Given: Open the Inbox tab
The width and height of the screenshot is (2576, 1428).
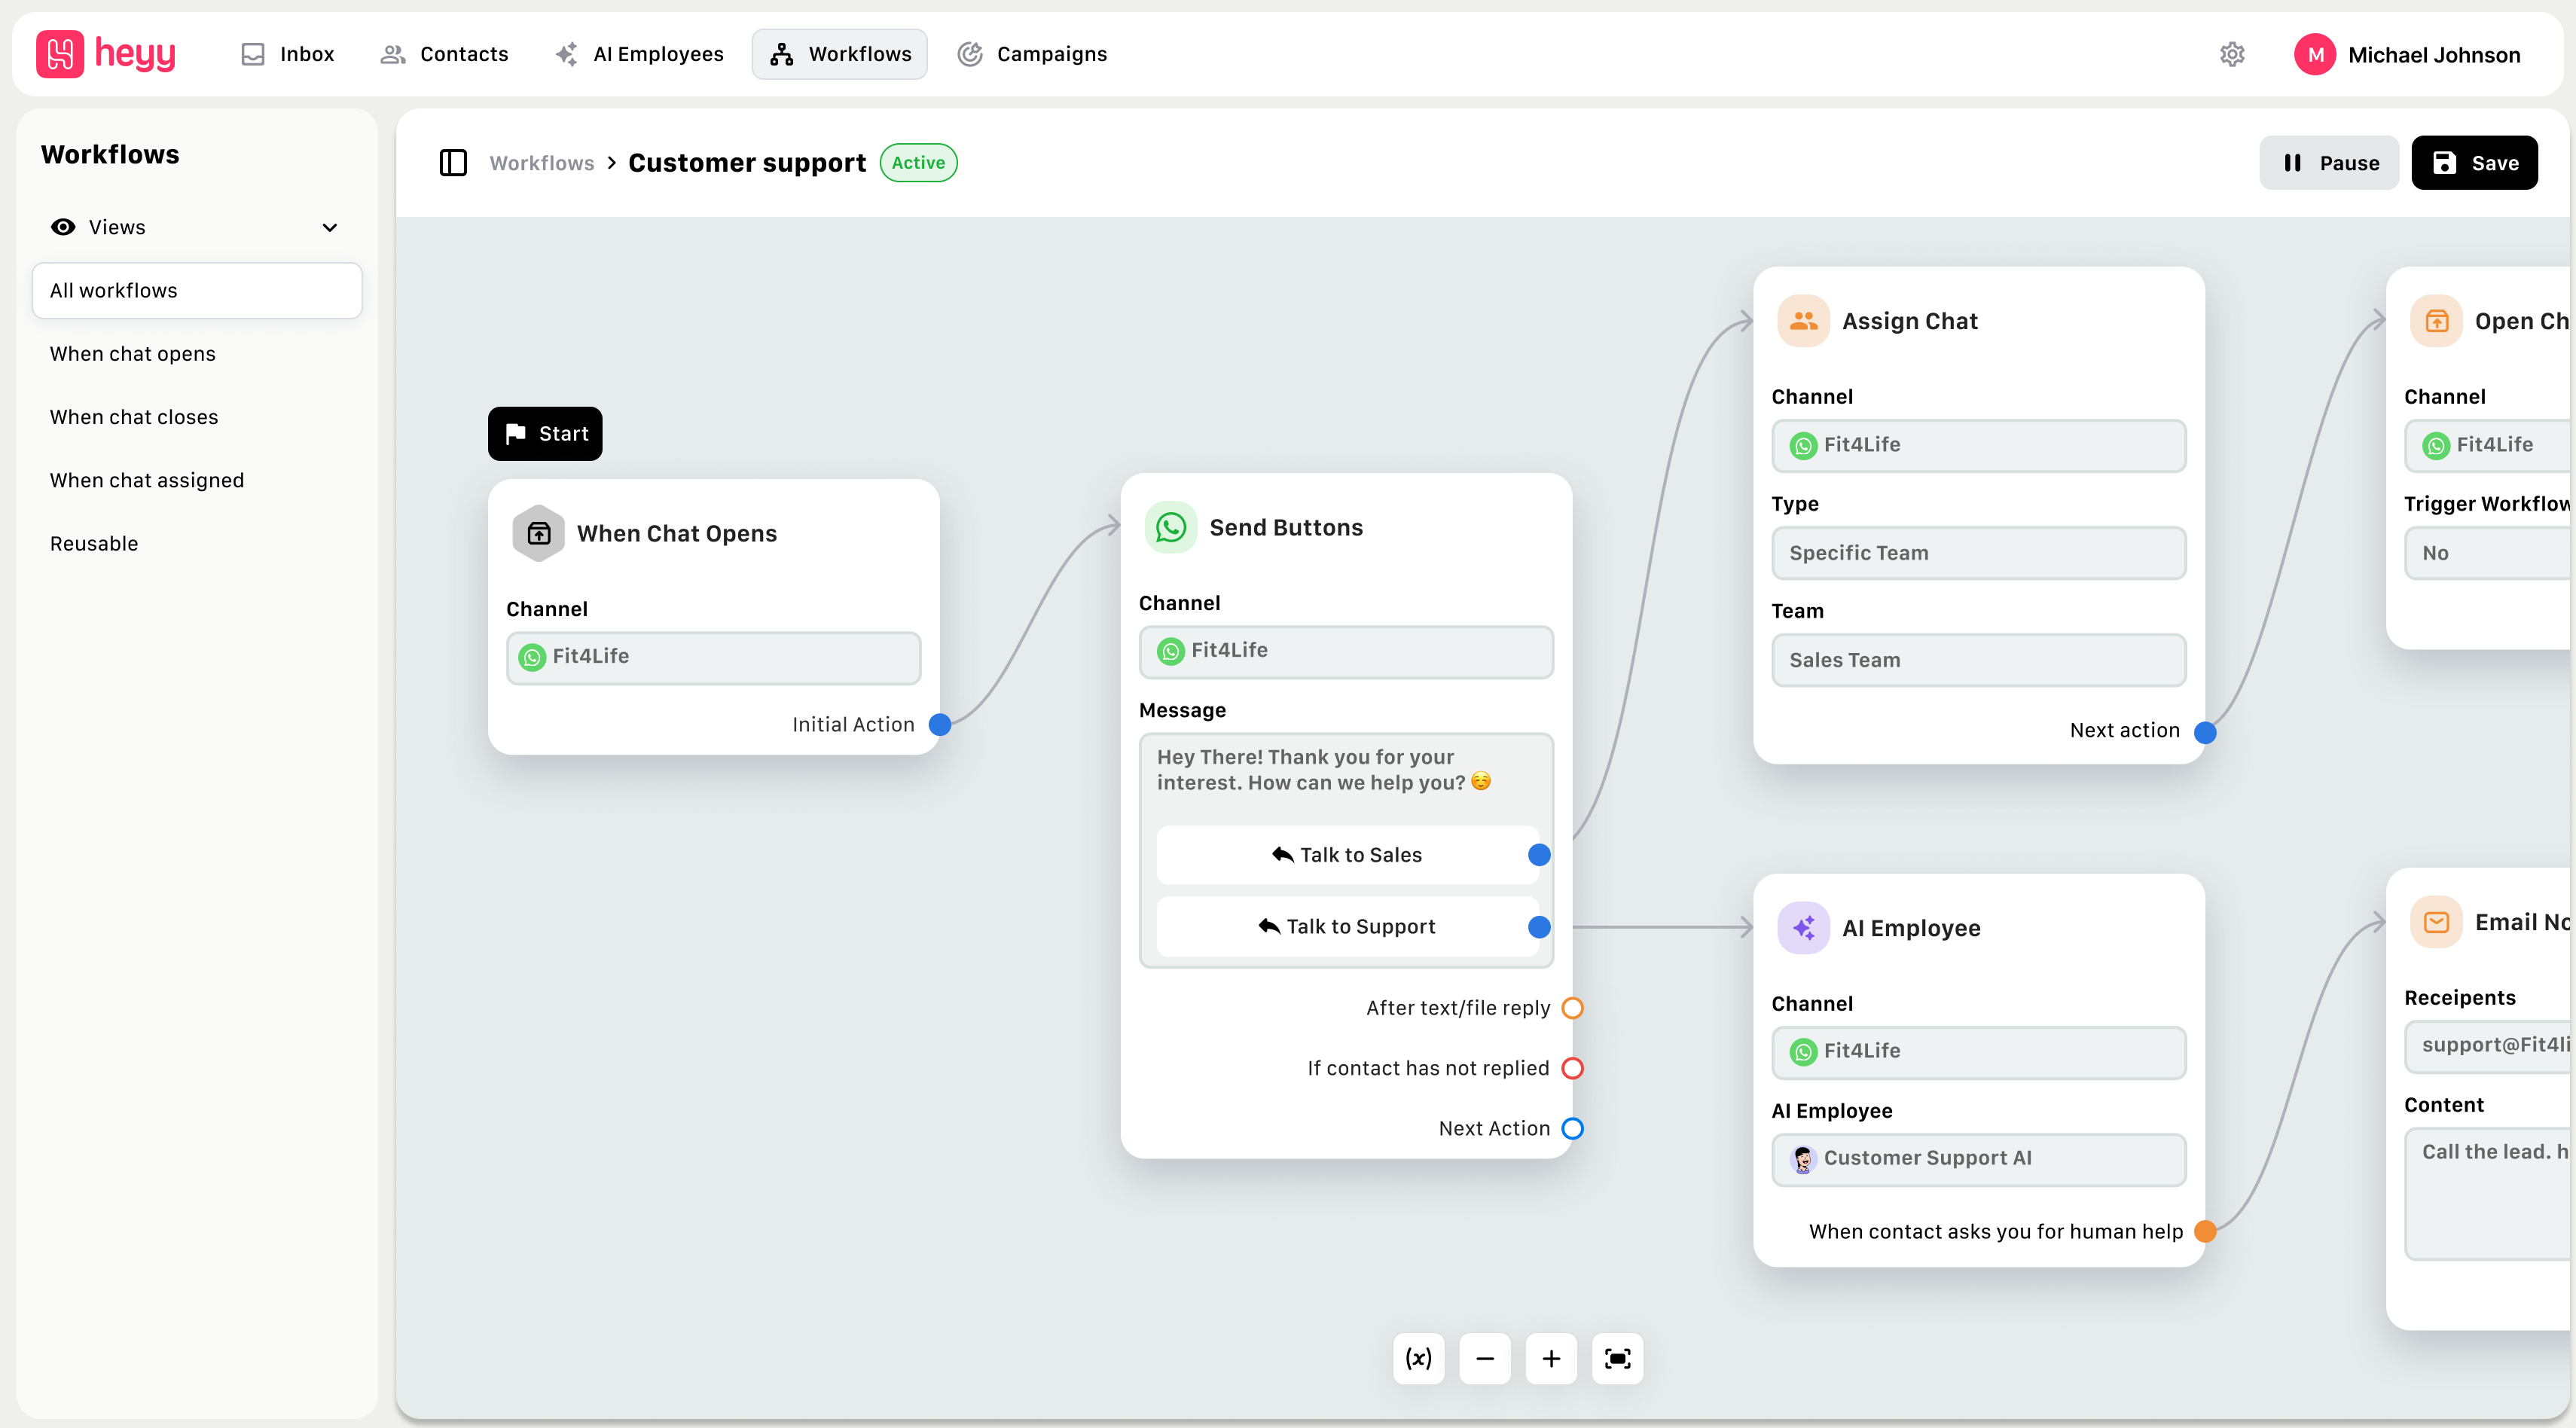Looking at the screenshot, I should [x=287, y=54].
